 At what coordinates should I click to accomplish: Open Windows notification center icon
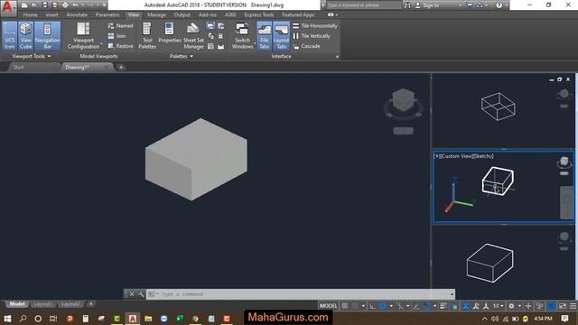click(x=564, y=319)
